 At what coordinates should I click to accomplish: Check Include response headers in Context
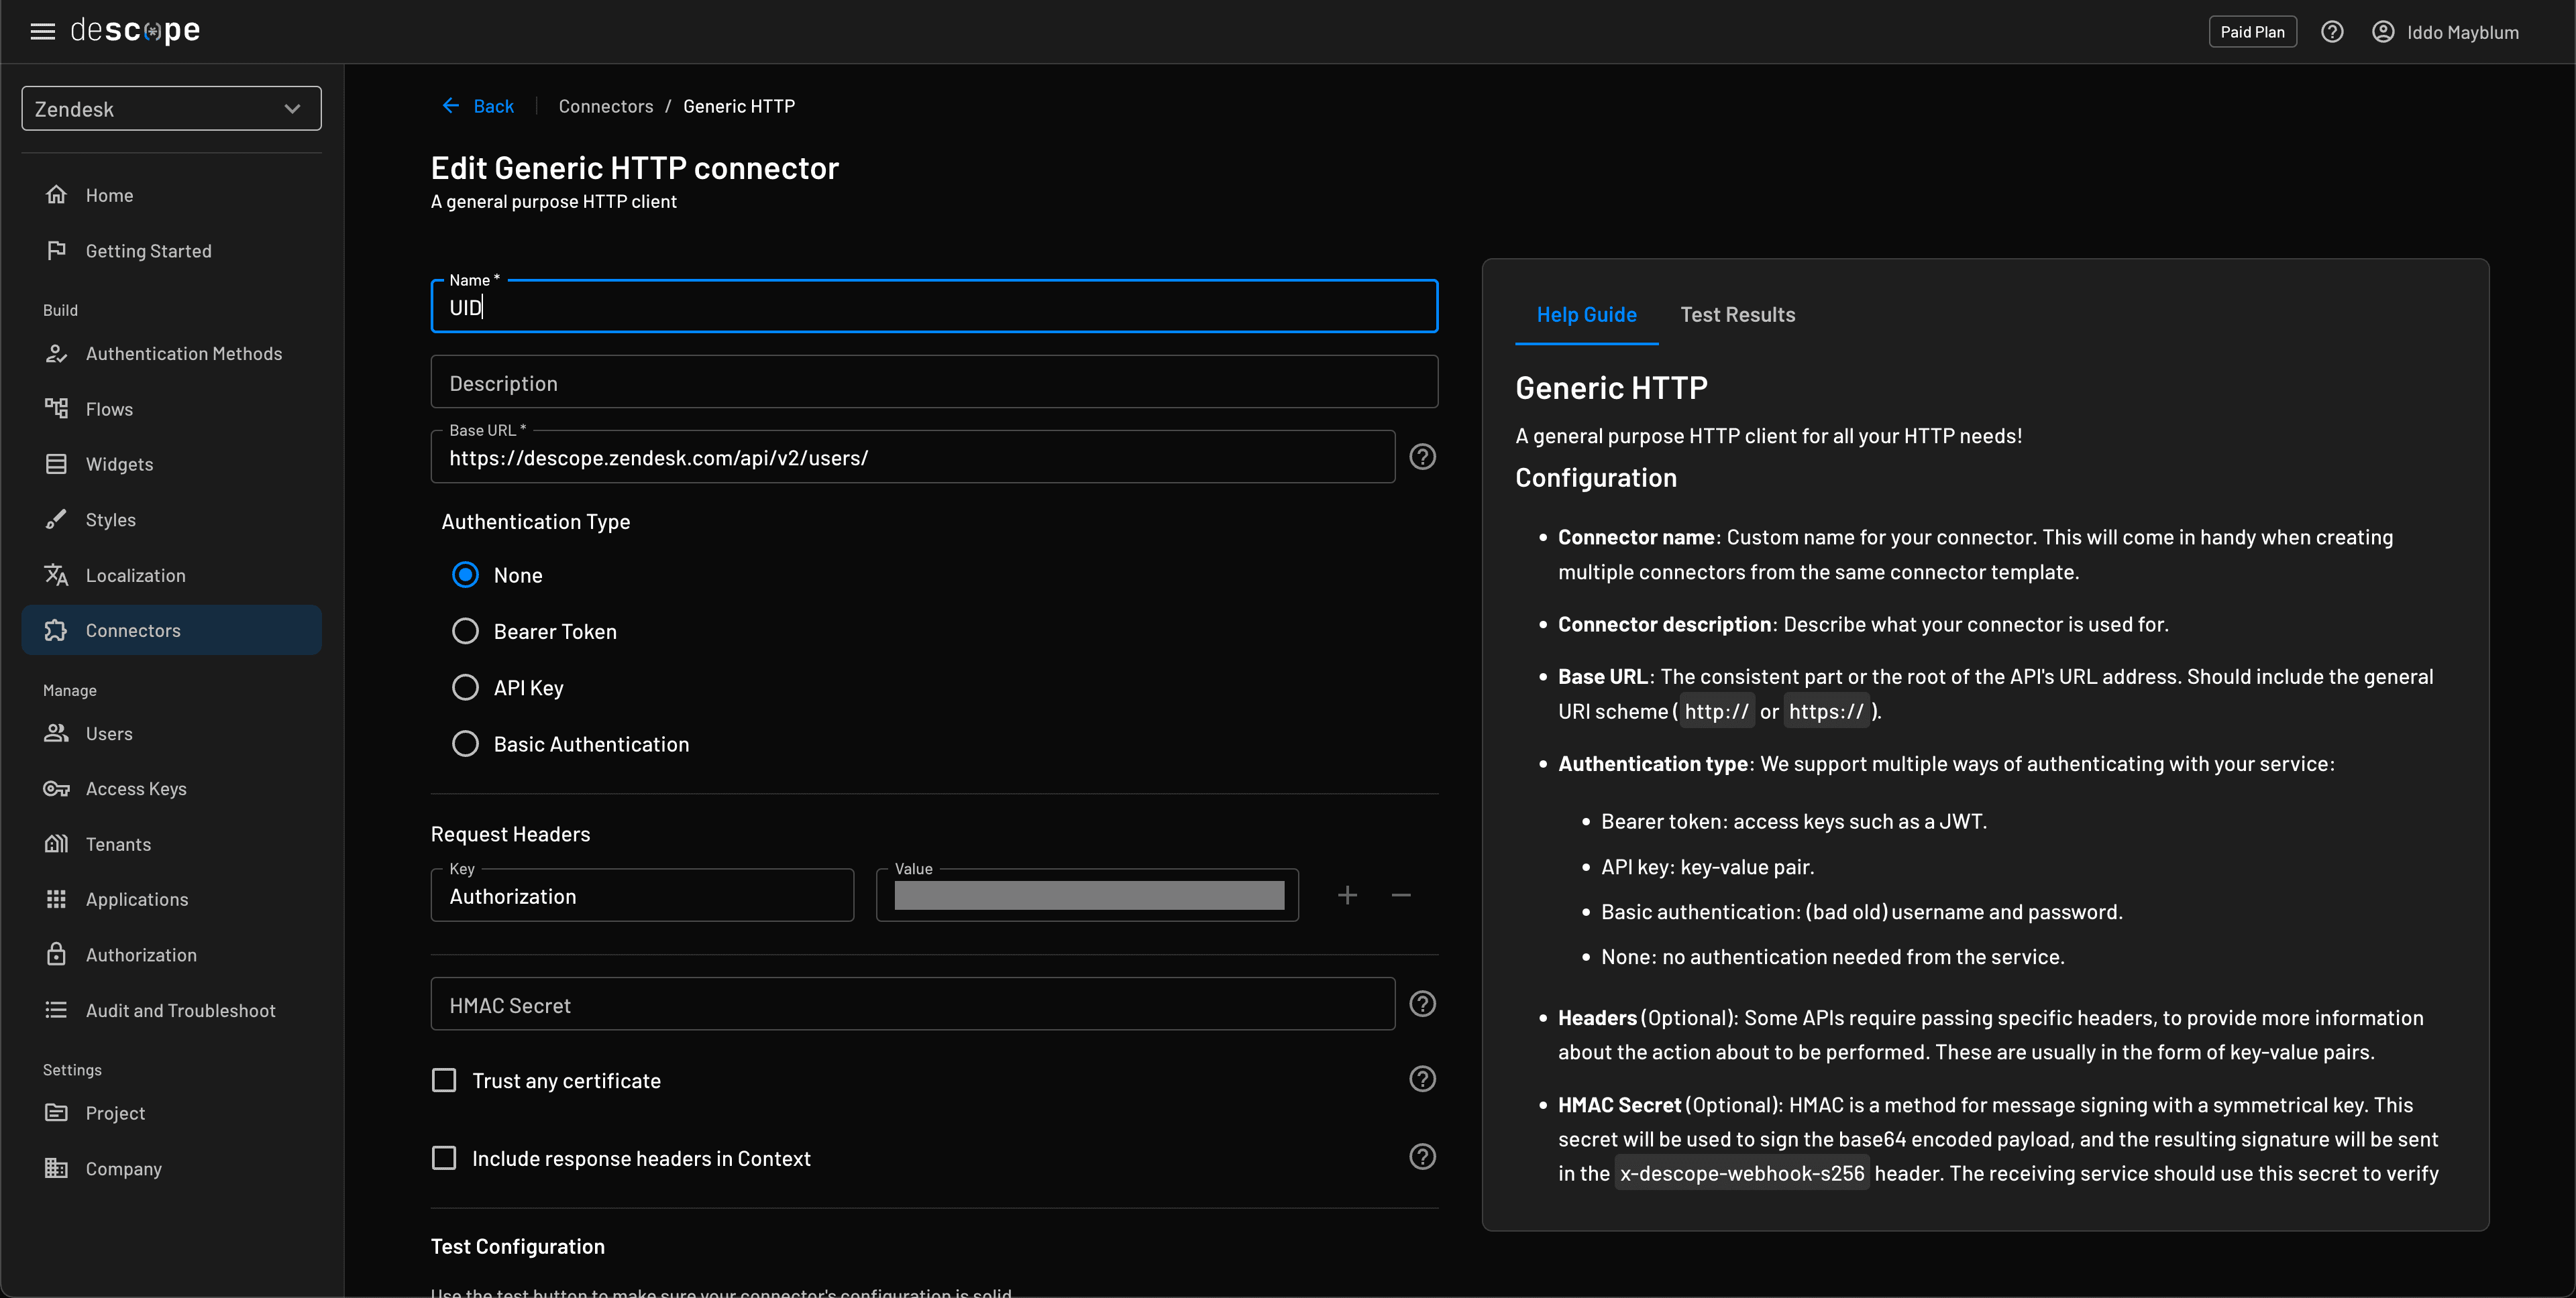[444, 1158]
